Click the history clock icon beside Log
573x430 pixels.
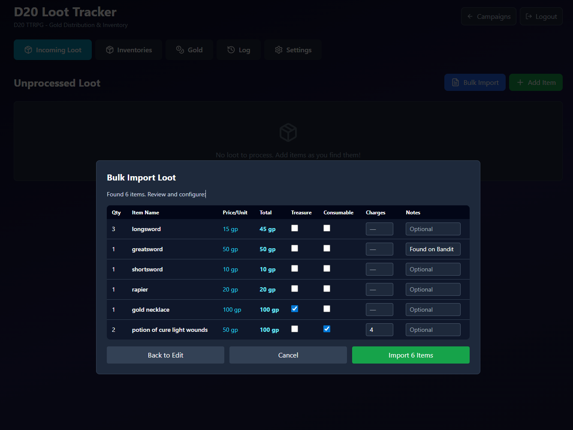(231, 50)
